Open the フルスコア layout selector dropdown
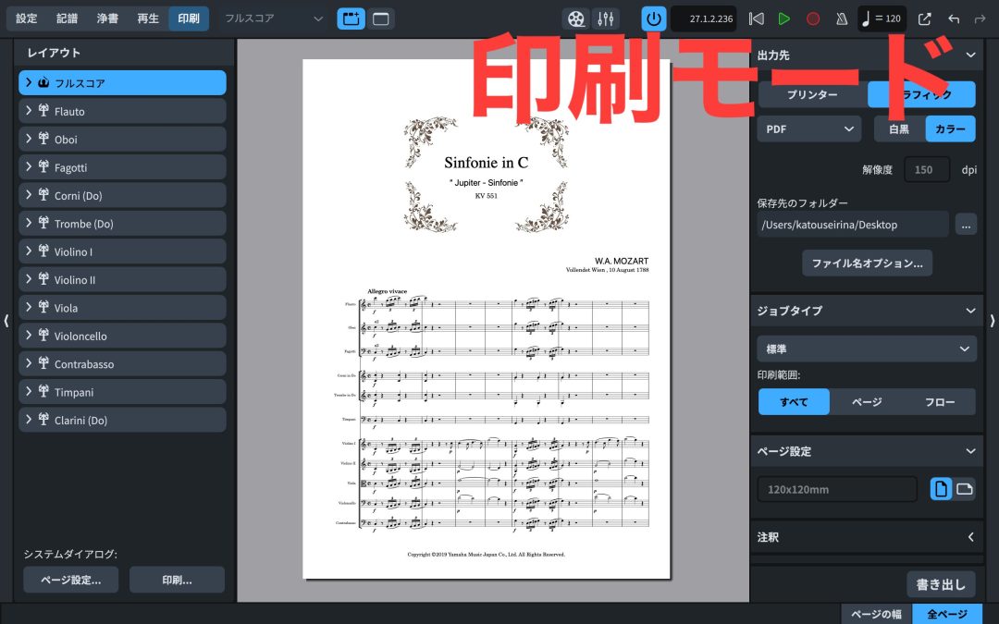The width and height of the screenshot is (999, 624). coord(273,18)
